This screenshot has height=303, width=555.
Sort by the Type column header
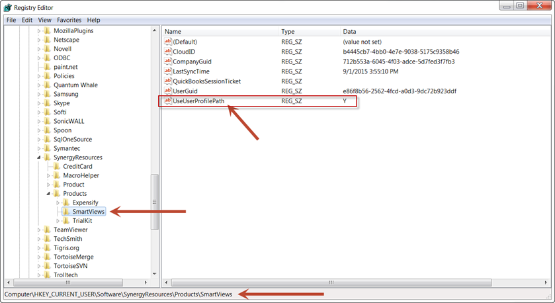[x=310, y=32]
